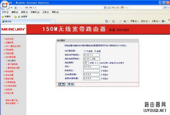Open the favorites star icon
This screenshot has height=115, width=170.
tap(6, 17)
